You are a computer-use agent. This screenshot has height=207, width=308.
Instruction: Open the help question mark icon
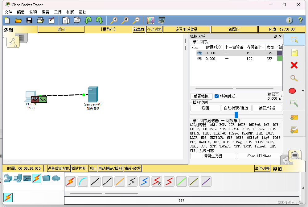pos(300,20)
